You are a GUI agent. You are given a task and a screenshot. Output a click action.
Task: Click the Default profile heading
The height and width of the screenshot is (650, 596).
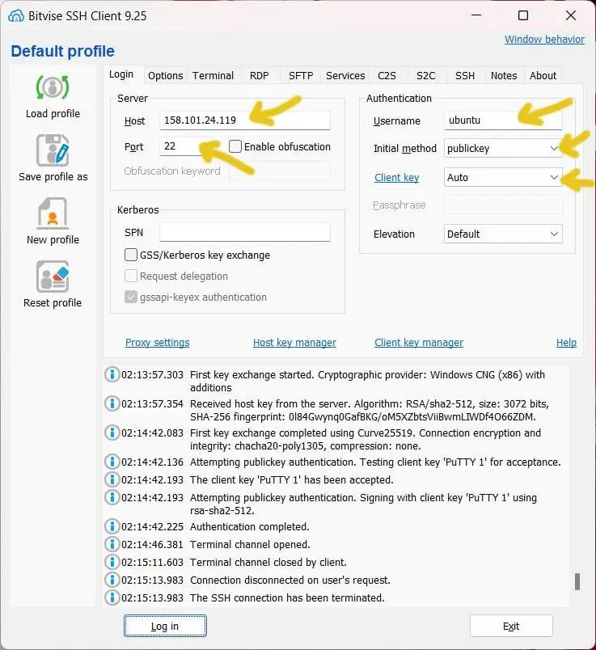coord(62,51)
